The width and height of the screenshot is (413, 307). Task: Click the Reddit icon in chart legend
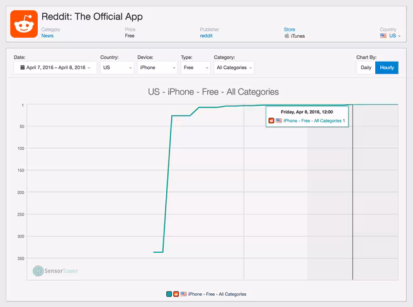tap(176, 294)
